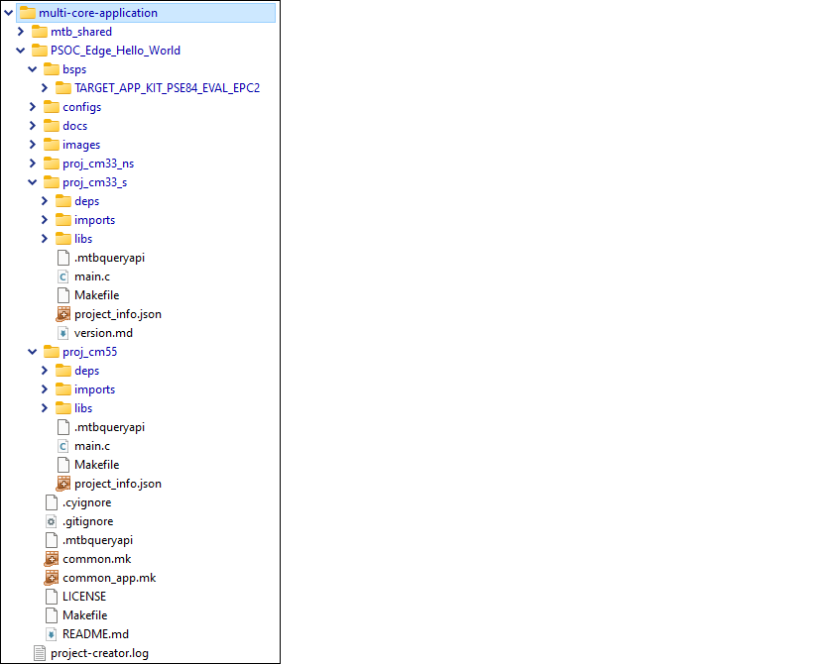Viewport: 840px width, 664px height.
Task: Click the common_app.mk file icon
Action: [52, 578]
